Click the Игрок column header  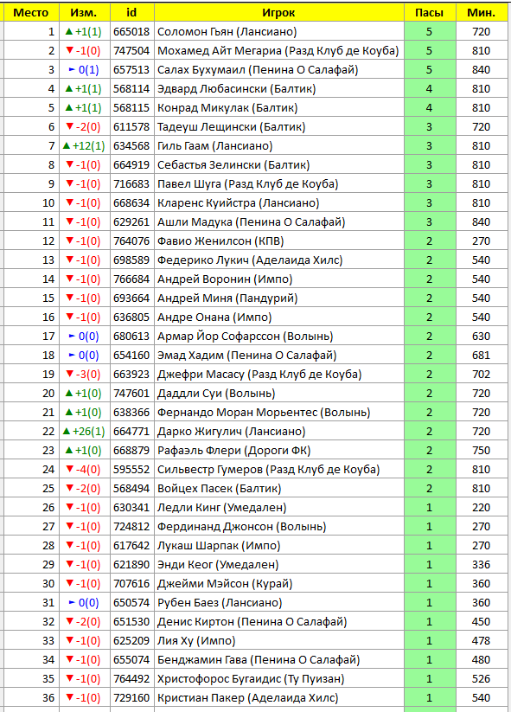(278, 13)
